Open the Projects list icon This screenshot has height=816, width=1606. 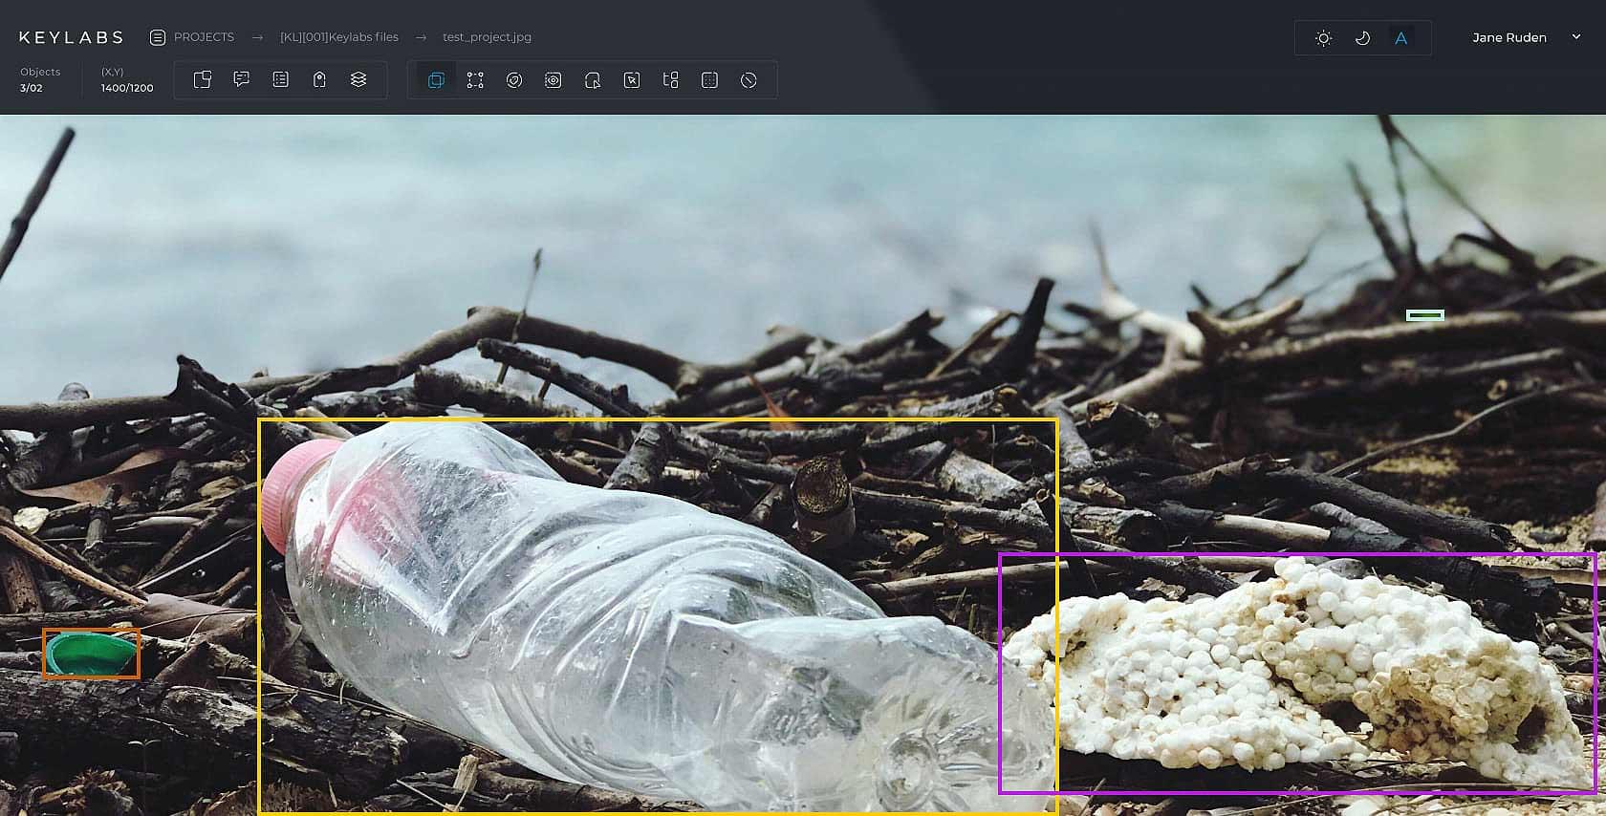tap(158, 37)
